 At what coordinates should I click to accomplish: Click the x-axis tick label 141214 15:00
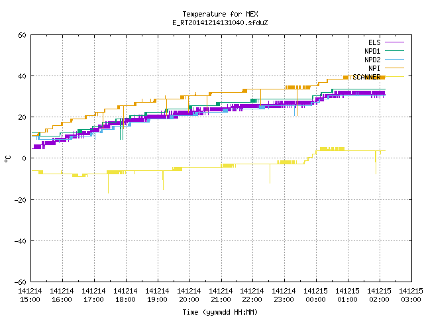30,295
